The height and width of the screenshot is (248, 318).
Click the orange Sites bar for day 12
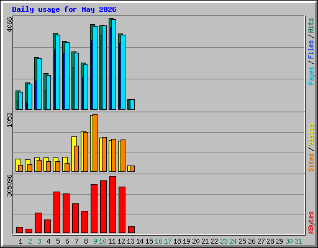click(x=123, y=156)
